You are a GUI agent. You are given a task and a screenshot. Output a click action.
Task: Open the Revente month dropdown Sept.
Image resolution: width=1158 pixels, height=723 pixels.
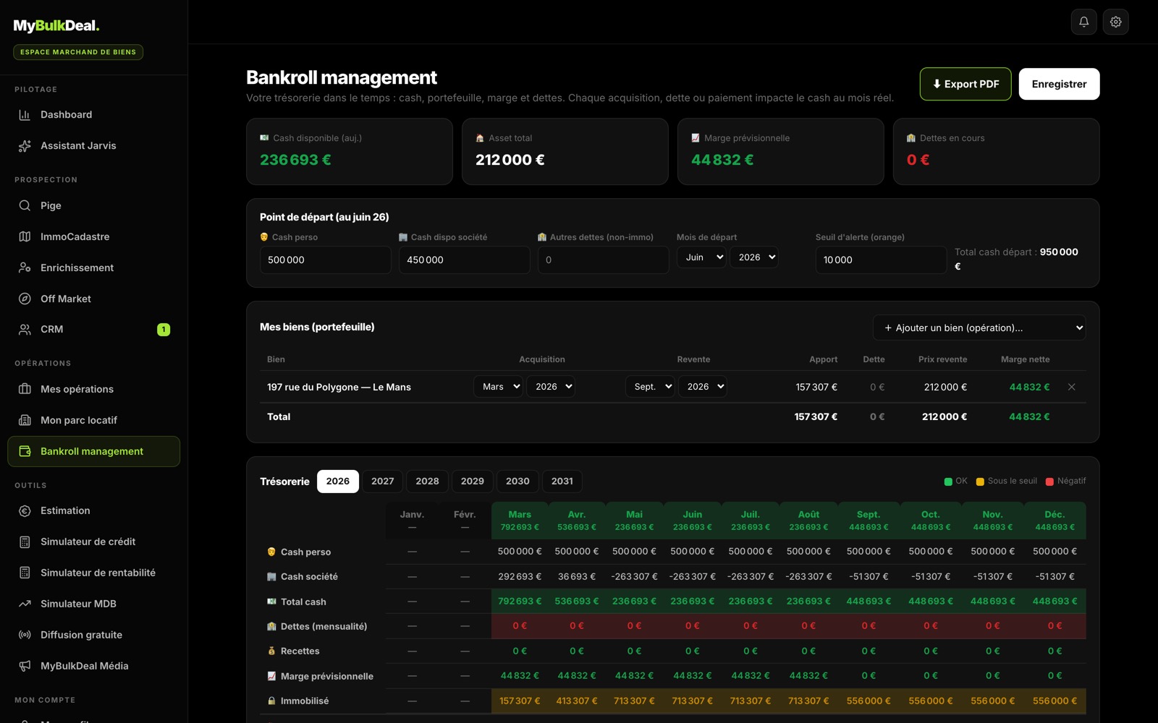click(x=650, y=387)
